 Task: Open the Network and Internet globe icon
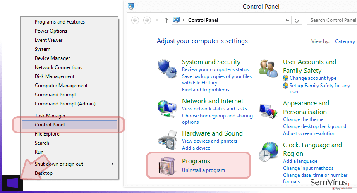pos(167,109)
